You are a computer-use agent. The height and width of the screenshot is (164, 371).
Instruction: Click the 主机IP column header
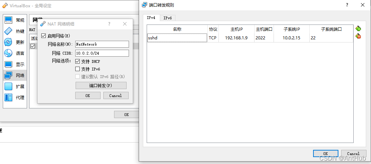pos(236,29)
